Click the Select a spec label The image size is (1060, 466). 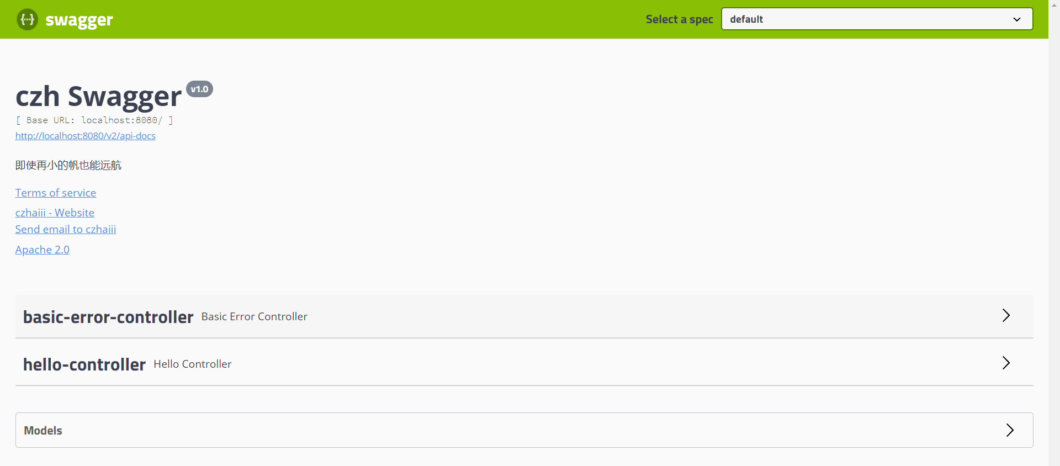tap(680, 19)
